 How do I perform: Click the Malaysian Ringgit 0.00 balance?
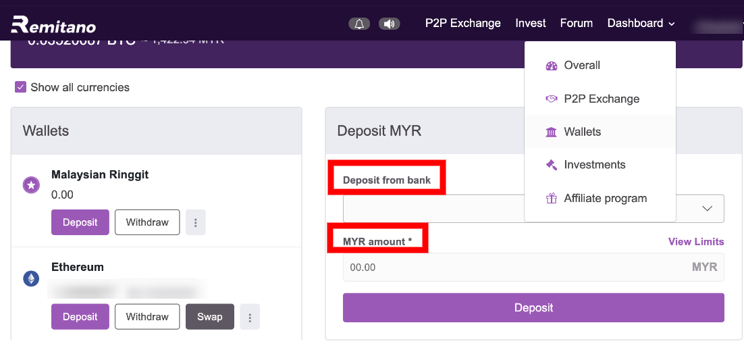click(x=62, y=195)
